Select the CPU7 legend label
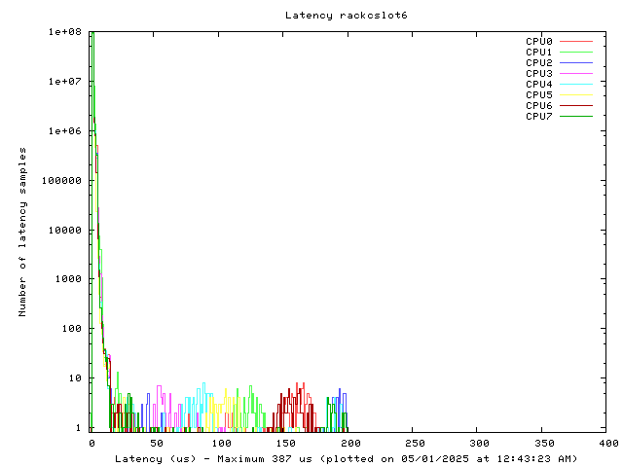This screenshot has width=623, height=467. pyautogui.click(x=538, y=117)
